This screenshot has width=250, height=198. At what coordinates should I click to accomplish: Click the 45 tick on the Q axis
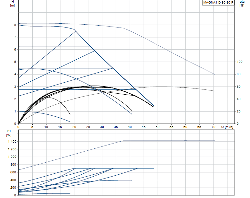tap(144, 127)
